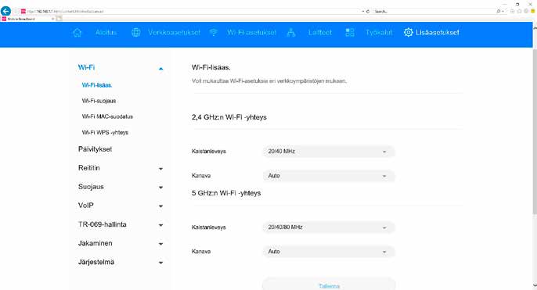This screenshot has width=537, height=290.
Task: Open the Laitteet tab
Action: click(320, 33)
